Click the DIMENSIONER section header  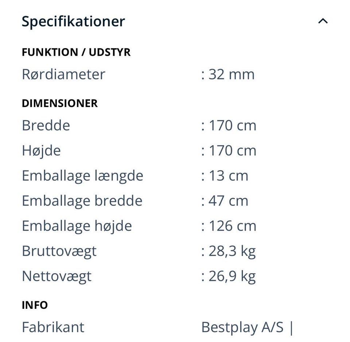pos(60,103)
